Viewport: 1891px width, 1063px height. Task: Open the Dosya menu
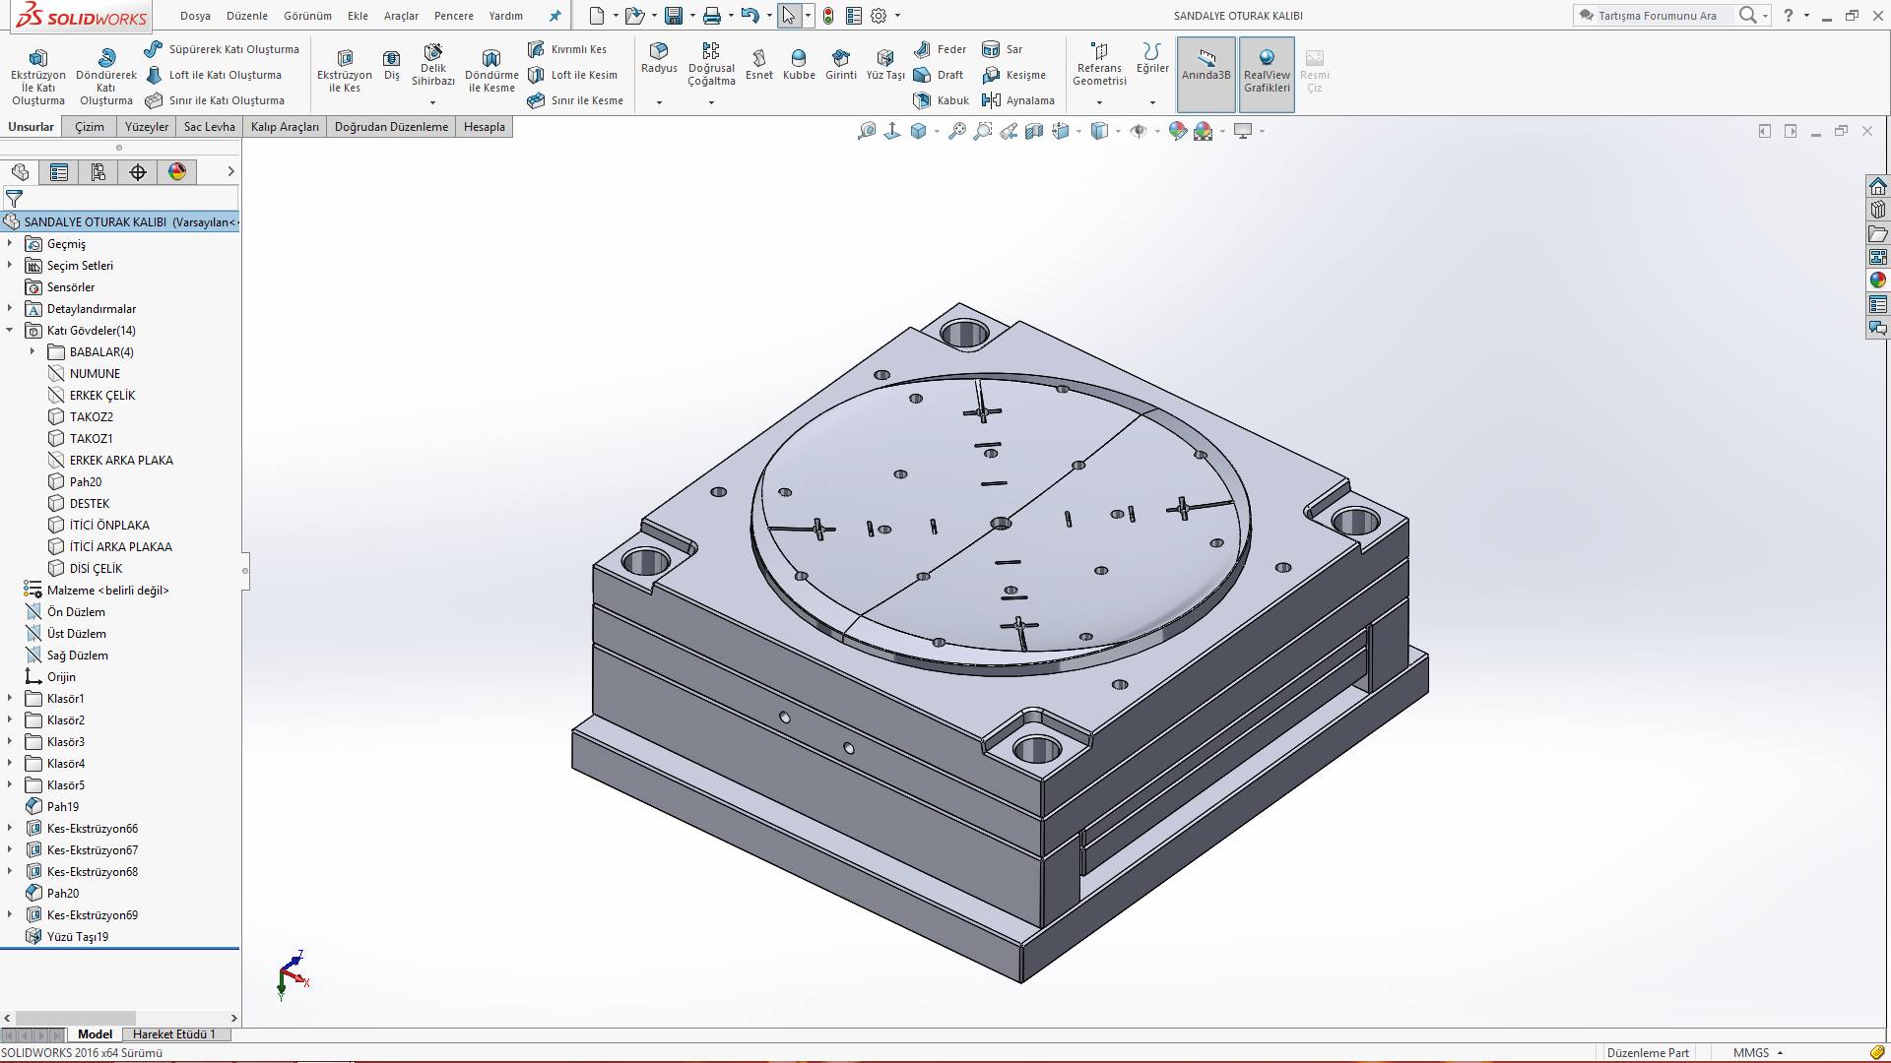click(x=195, y=16)
